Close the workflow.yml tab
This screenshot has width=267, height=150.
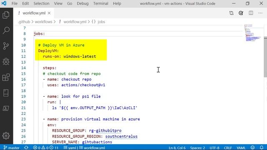[x=49, y=13]
